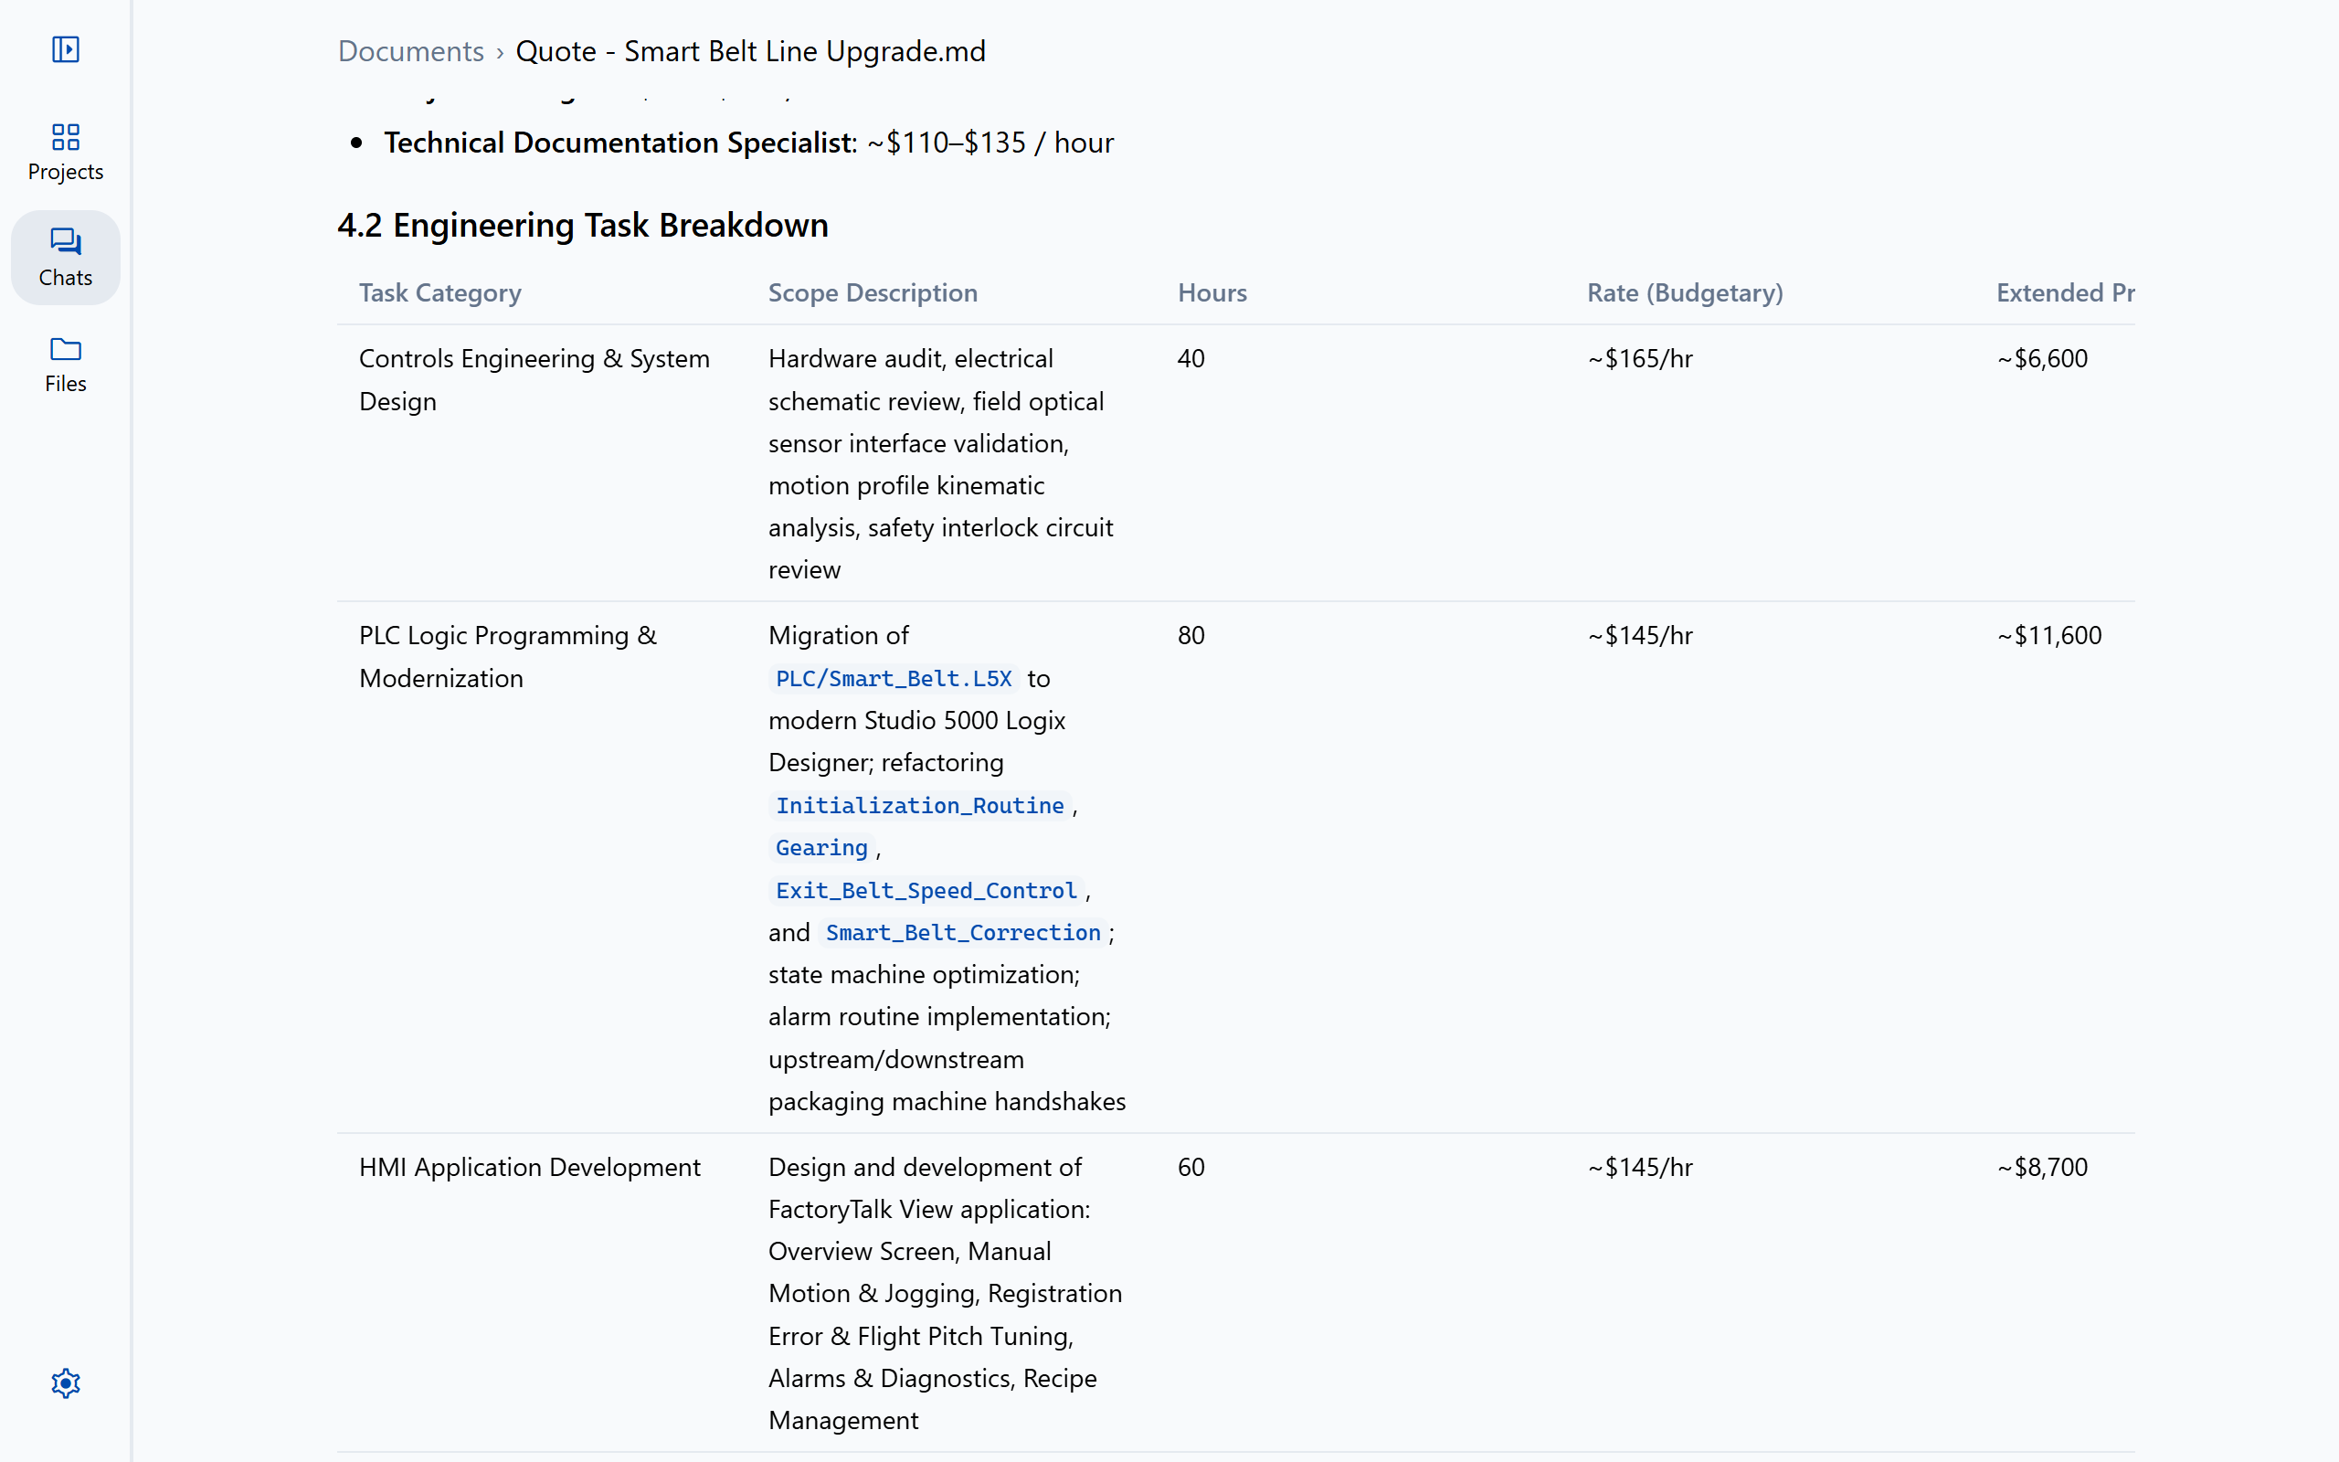The image size is (2339, 1462).
Task: Click the 'Hours' column header
Action: (1212, 293)
